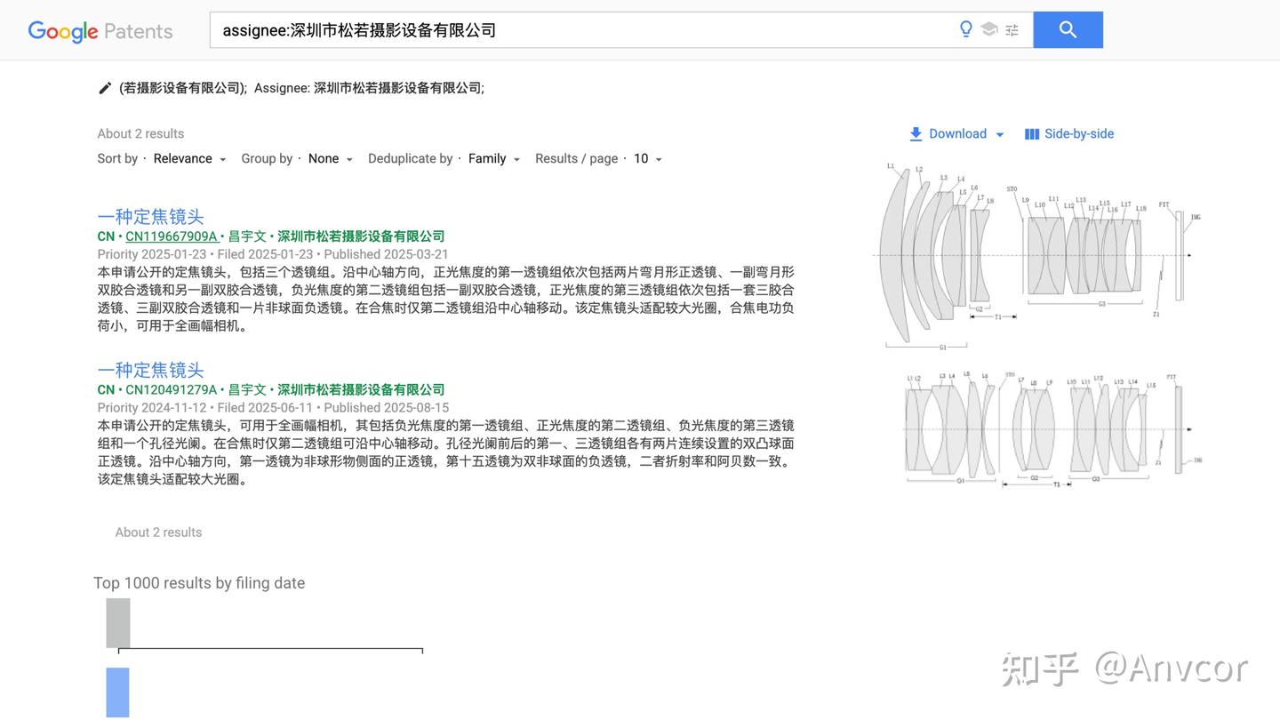This screenshot has width=1280, height=720.
Task: Click the Side-by-side columns icon
Action: (x=1032, y=134)
